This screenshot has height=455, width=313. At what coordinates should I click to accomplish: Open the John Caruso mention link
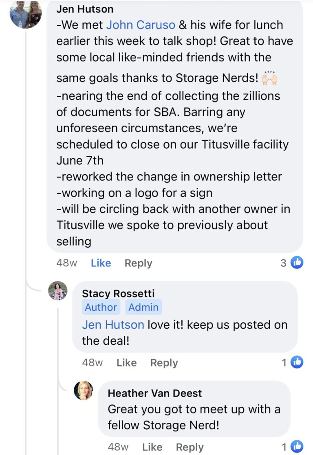141,25
